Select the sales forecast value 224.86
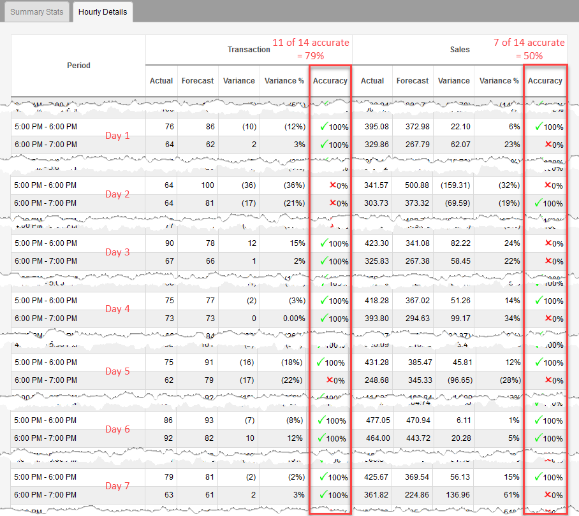Viewport: 579px width, 516px height. coord(417,494)
